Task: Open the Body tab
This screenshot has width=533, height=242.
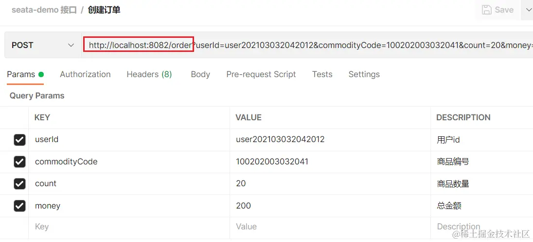Action: (200, 74)
